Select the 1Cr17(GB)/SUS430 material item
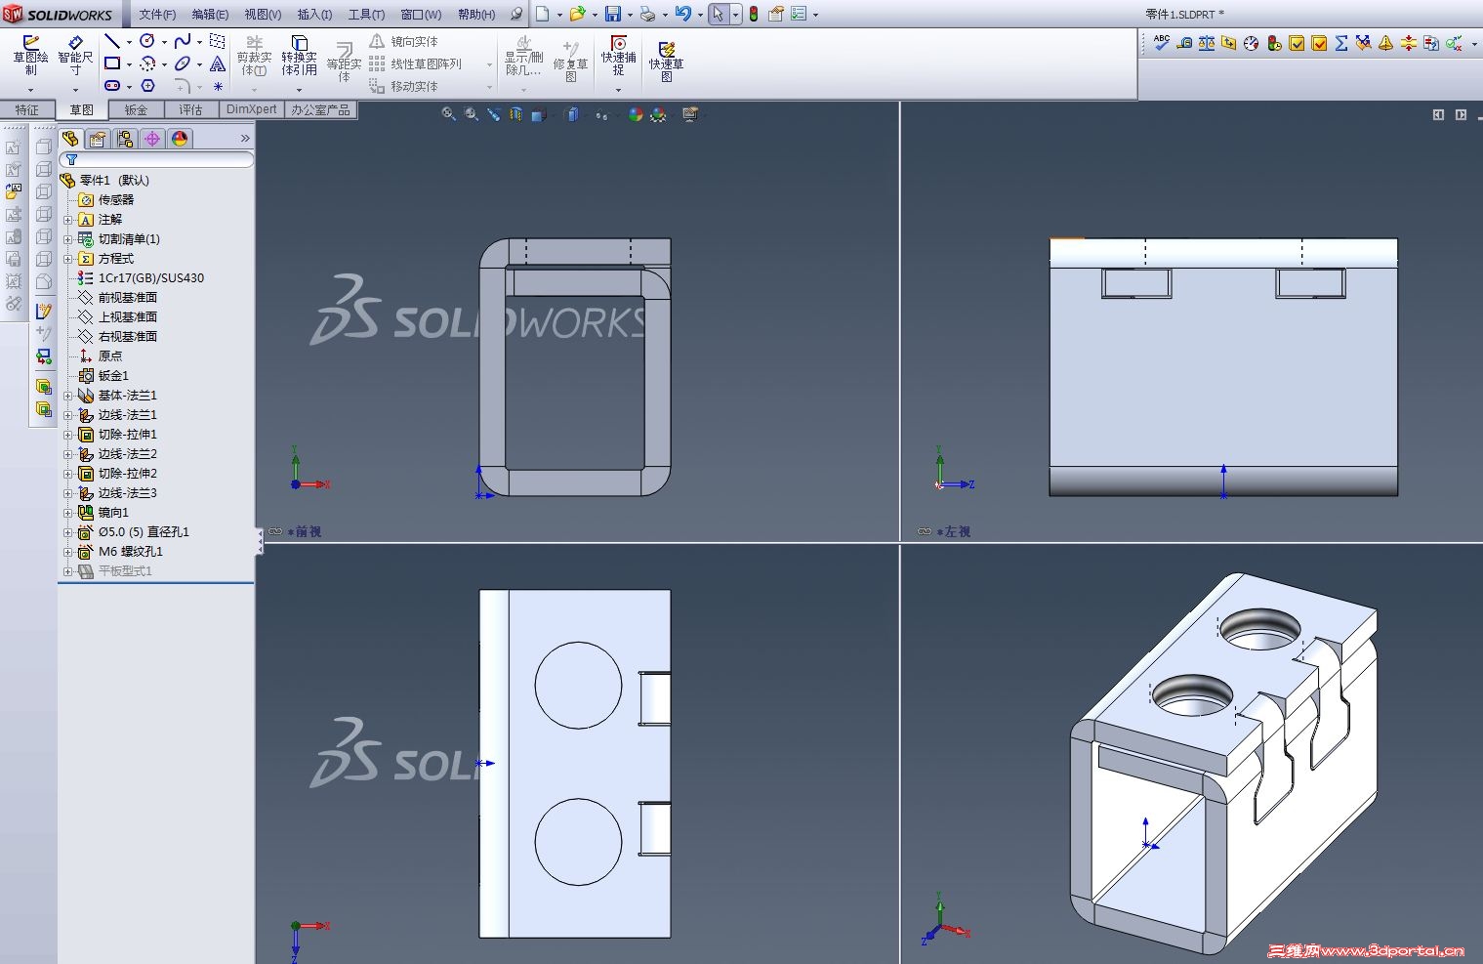The image size is (1483, 964). [151, 278]
